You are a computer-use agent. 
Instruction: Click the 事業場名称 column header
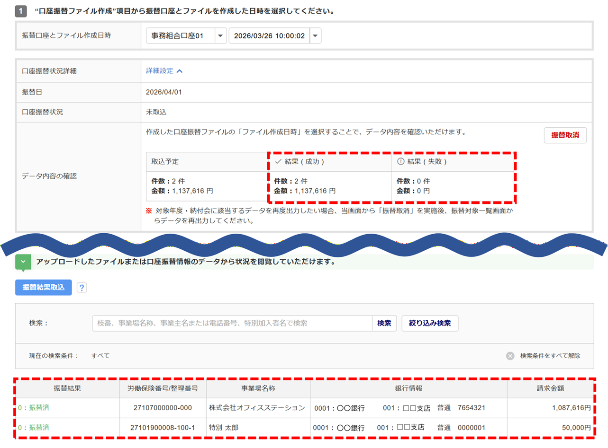coord(258,388)
